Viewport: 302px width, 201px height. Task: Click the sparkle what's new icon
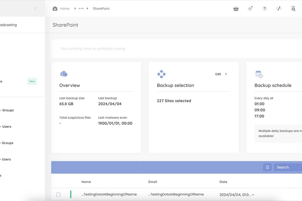tap(250, 8)
